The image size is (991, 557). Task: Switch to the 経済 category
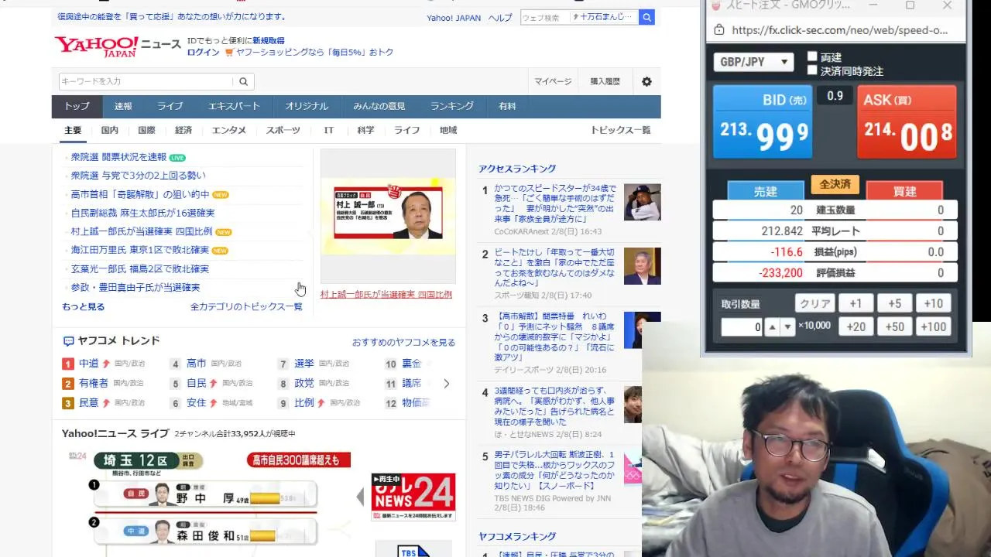pos(183,130)
